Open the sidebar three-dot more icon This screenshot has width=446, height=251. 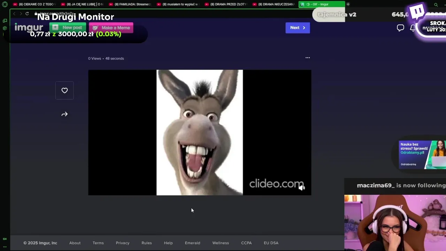[5, 246]
